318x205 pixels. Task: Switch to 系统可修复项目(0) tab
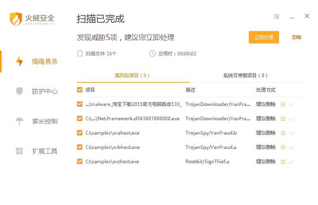click(x=246, y=75)
